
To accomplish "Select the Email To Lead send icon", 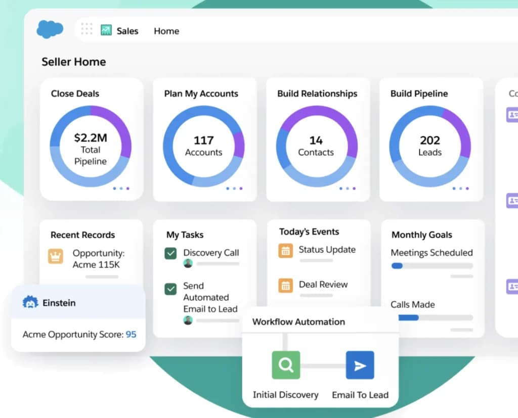I will 360,365.
